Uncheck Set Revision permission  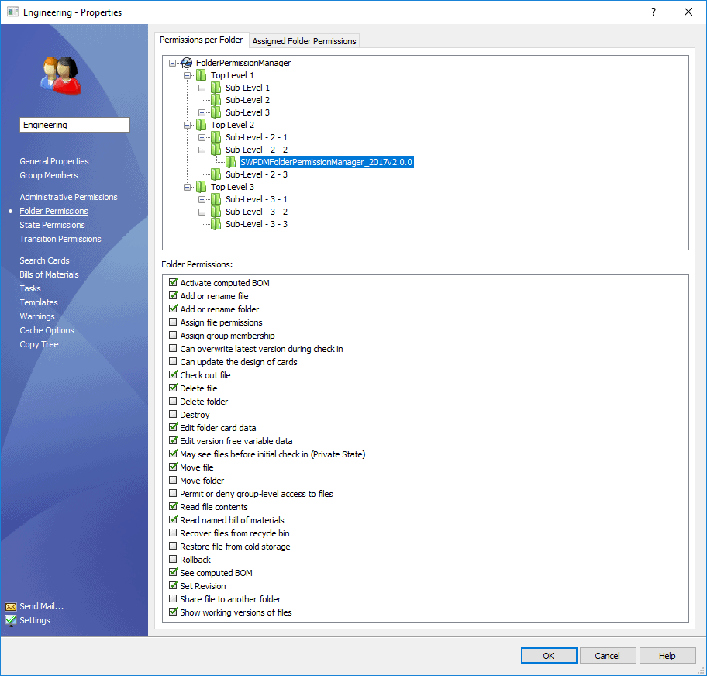click(x=173, y=585)
